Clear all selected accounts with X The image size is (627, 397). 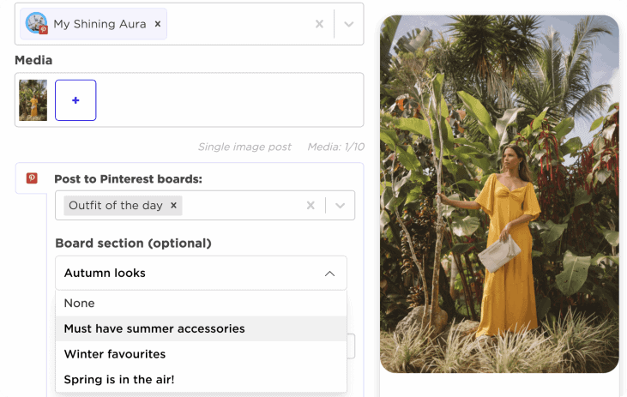click(319, 24)
